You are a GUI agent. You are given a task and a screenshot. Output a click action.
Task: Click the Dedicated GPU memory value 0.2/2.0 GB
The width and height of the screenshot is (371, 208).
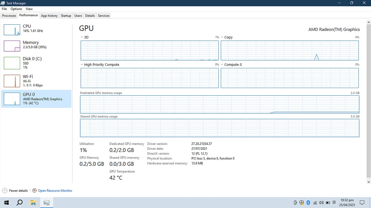click(x=122, y=150)
